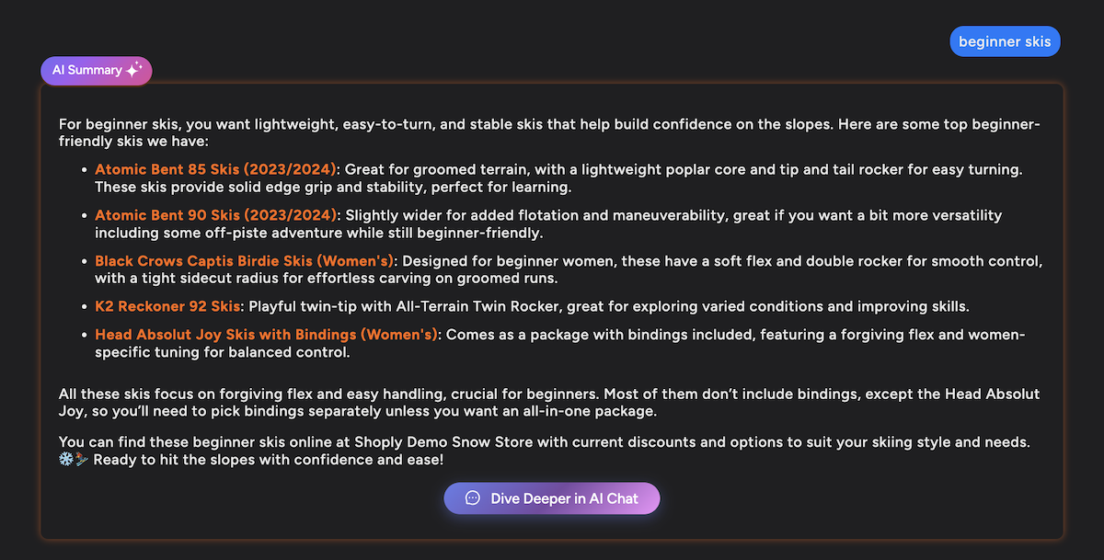Follow the Black Crows Captis Birdie Skis link

point(245,260)
